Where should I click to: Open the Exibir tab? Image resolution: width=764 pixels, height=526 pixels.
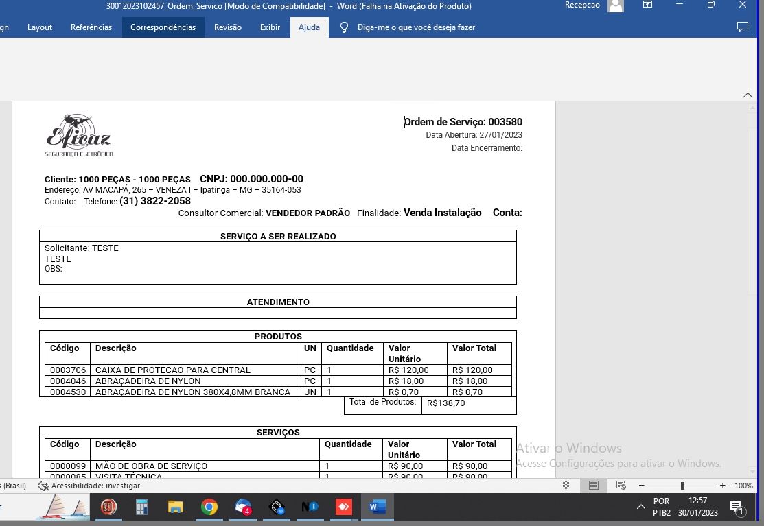tap(270, 27)
